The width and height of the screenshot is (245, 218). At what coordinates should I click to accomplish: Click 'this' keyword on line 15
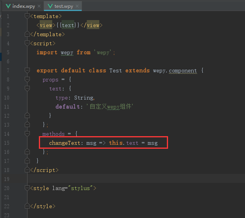pos(115,143)
